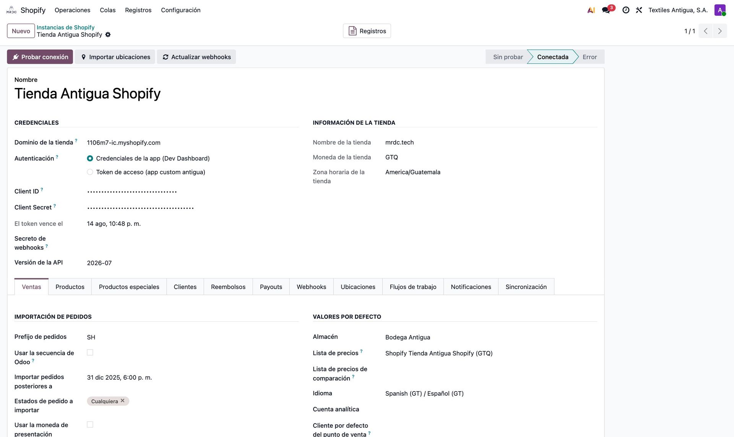
Task: Go to the next record arrow
Action: tap(720, 31)
